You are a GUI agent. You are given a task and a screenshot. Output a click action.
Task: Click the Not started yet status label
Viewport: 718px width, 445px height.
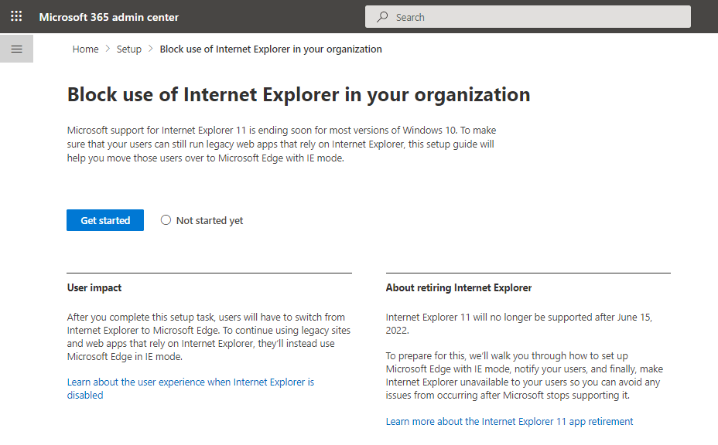pos(210,220)
